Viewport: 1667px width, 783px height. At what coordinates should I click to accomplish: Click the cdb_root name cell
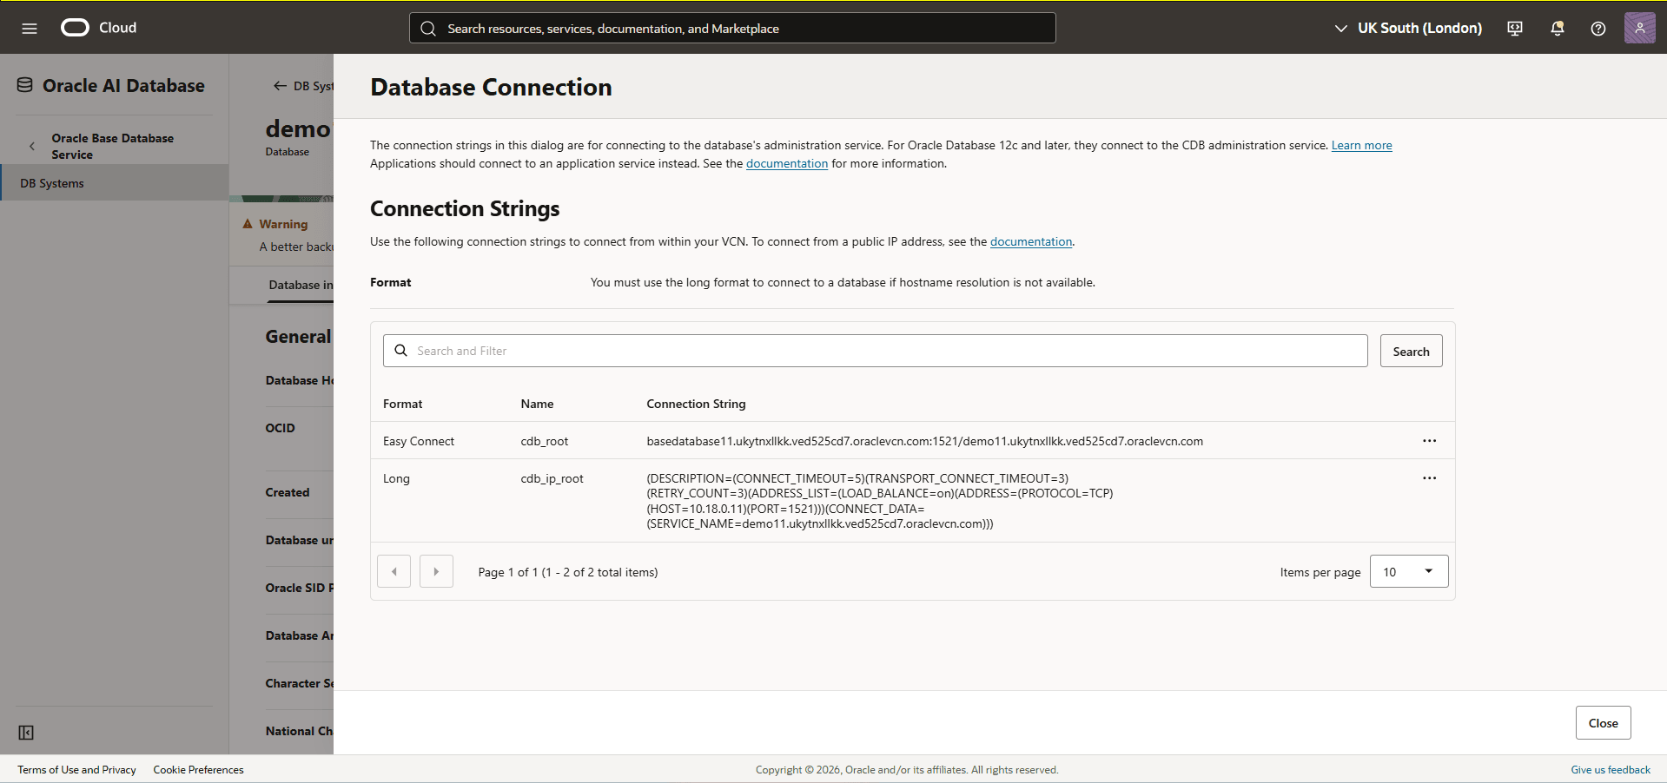coord(545,441)
